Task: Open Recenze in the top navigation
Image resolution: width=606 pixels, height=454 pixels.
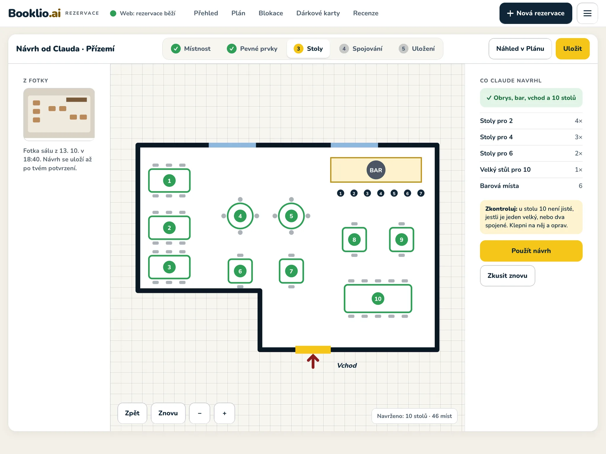Action: [x=366, y=13]
